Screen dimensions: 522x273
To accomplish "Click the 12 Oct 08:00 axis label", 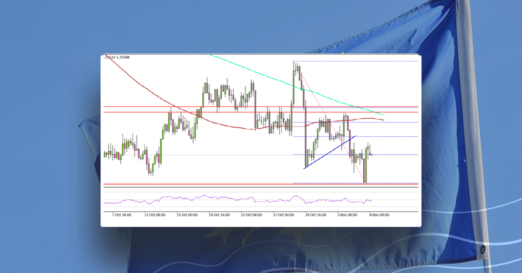I will point(155,214).
